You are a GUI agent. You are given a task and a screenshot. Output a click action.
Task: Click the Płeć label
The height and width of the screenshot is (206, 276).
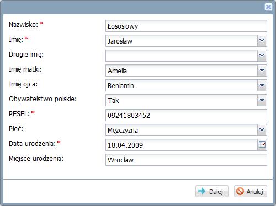[x=16, y=128]
